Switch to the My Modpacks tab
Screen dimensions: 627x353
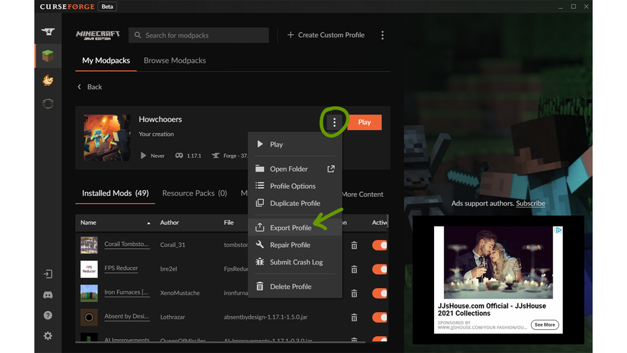[106, 61]
